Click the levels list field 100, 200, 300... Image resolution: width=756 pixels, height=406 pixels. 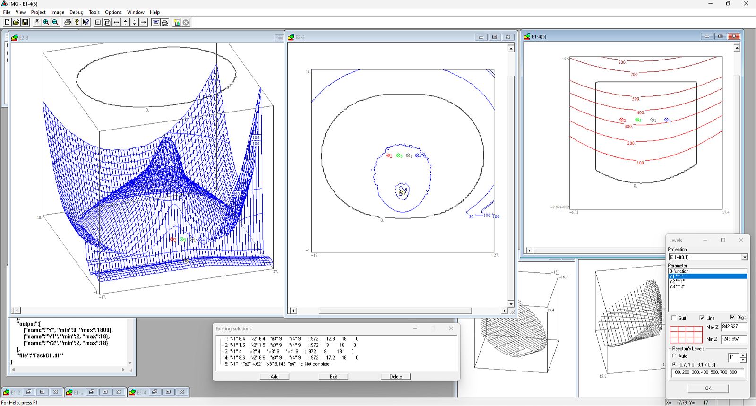(x=708, y=372)
